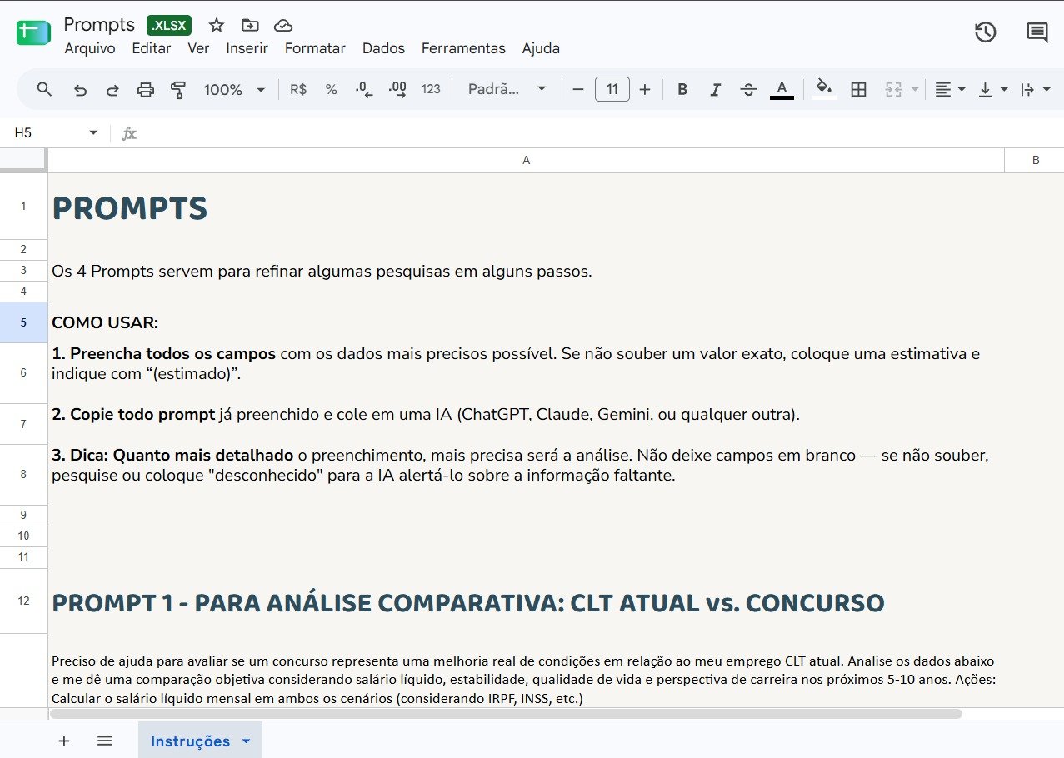Redo the last action
This screenshot has height=758, width=1064.
coord(112,89)
